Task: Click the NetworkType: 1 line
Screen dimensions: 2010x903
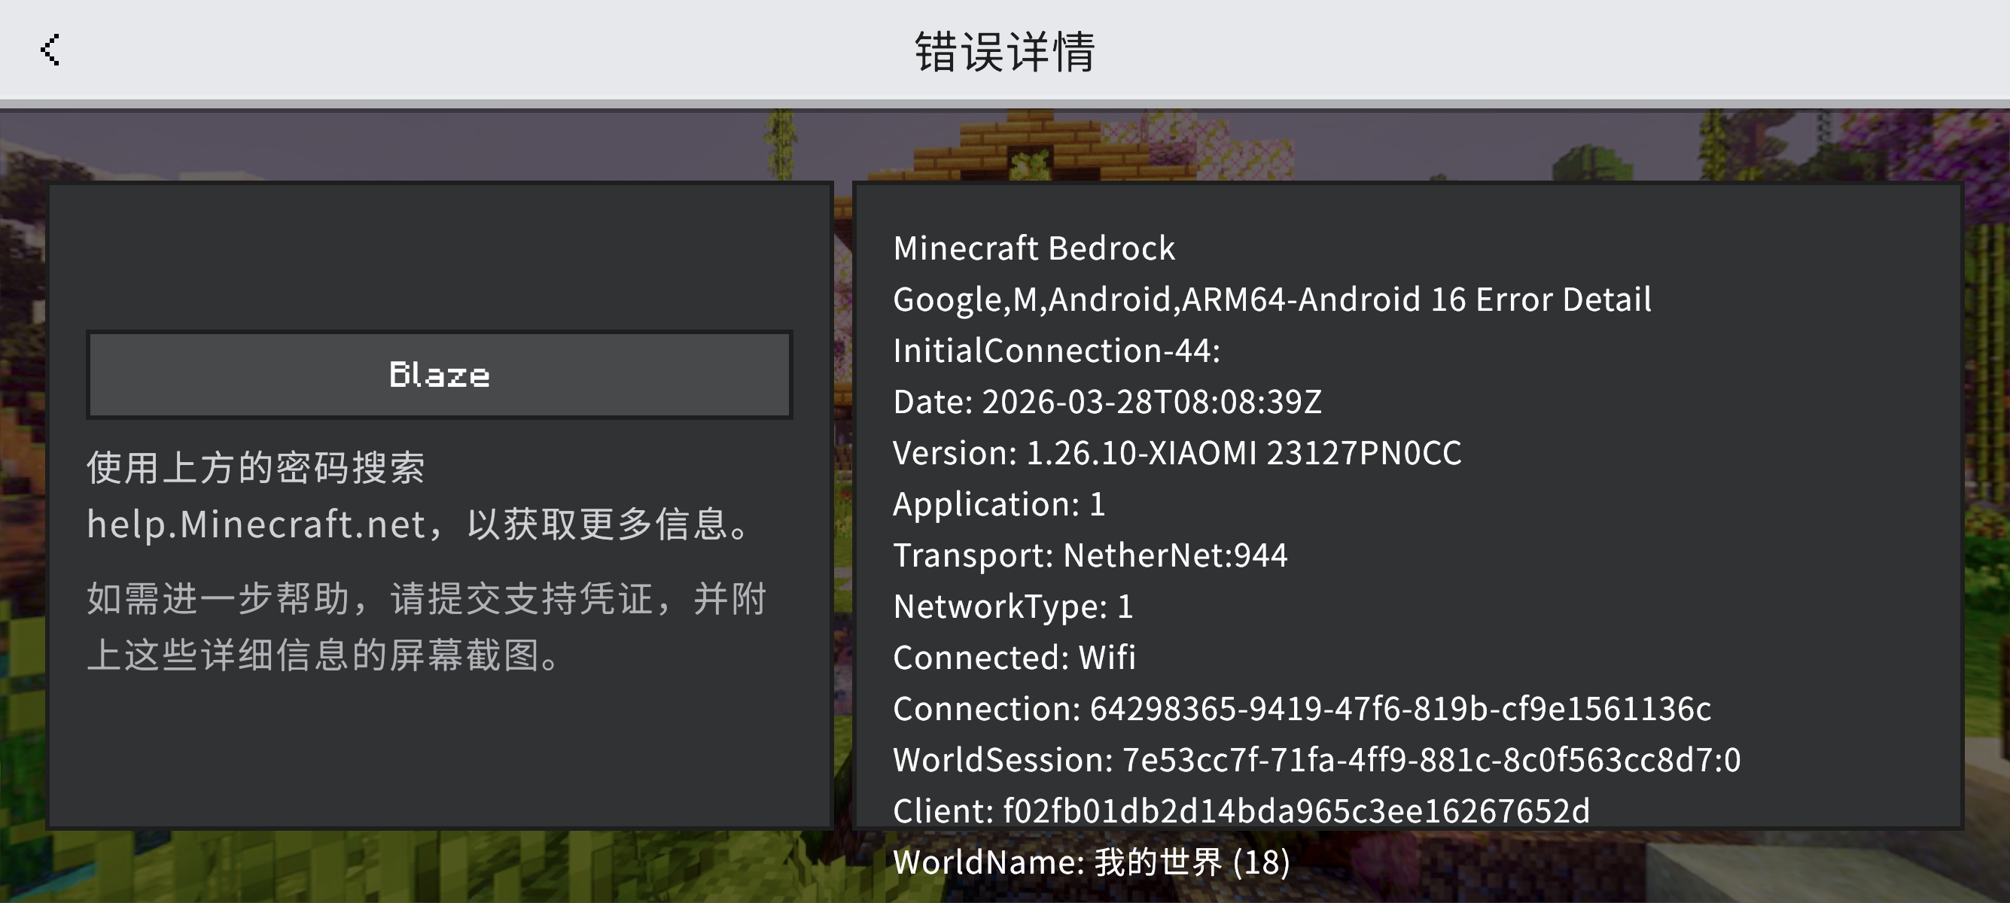Action: click(1012, 607)
